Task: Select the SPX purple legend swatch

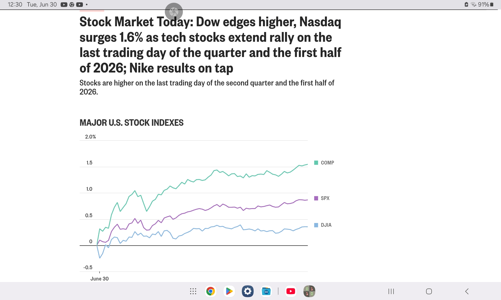Action: point(316,198)
